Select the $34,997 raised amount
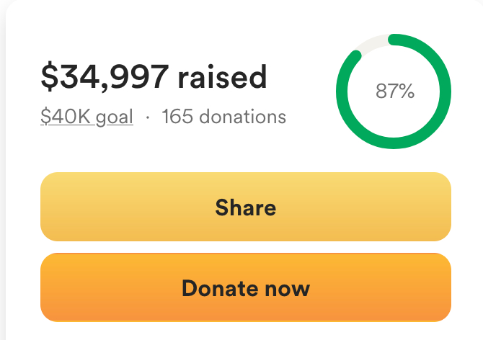Screen dimensions: 483x340 tap(154, 78)
